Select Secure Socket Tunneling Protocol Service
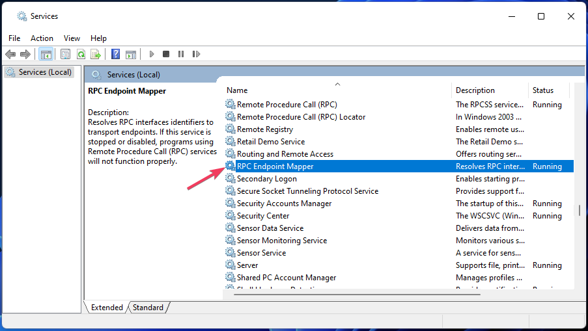This screenshot has height=331, width=588. point(307,191)
